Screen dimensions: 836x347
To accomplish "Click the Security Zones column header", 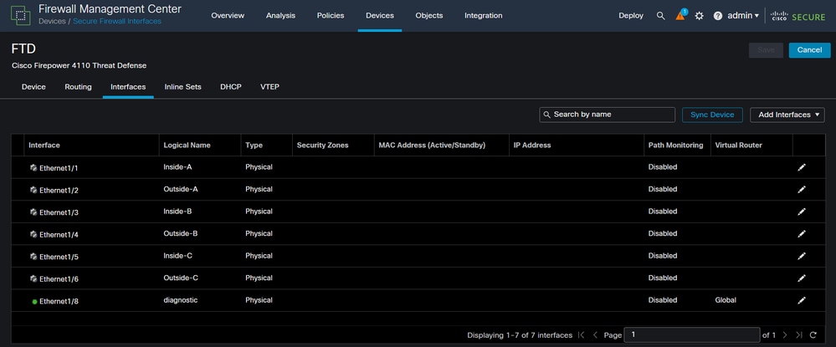I will click(322, 145).
